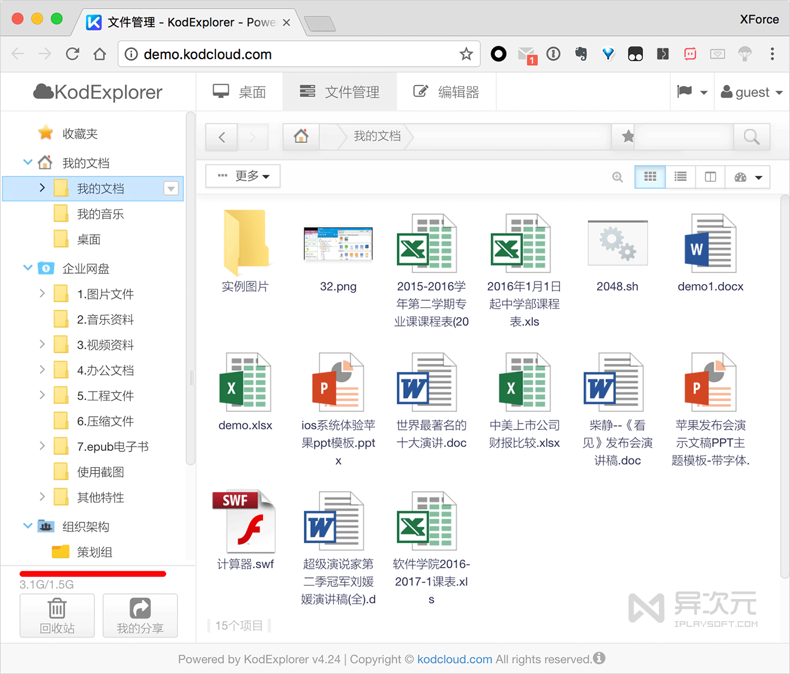790x674 pixels.
Task: Open the theme dashboard dropdown on toolbar
Action: tap(748, 177)
